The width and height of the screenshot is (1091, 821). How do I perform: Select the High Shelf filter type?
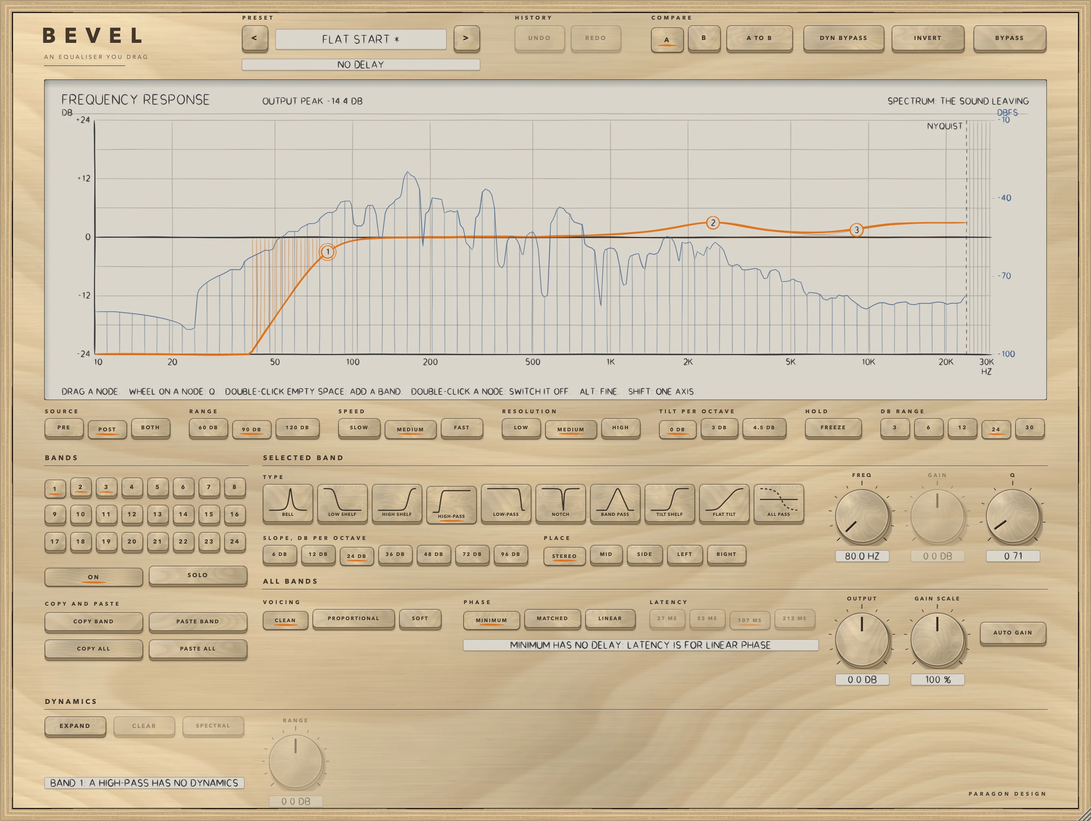pyautogui.click(x=397, y=503)
